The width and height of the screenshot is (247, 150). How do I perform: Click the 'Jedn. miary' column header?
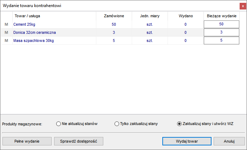[x=150, y=16]
